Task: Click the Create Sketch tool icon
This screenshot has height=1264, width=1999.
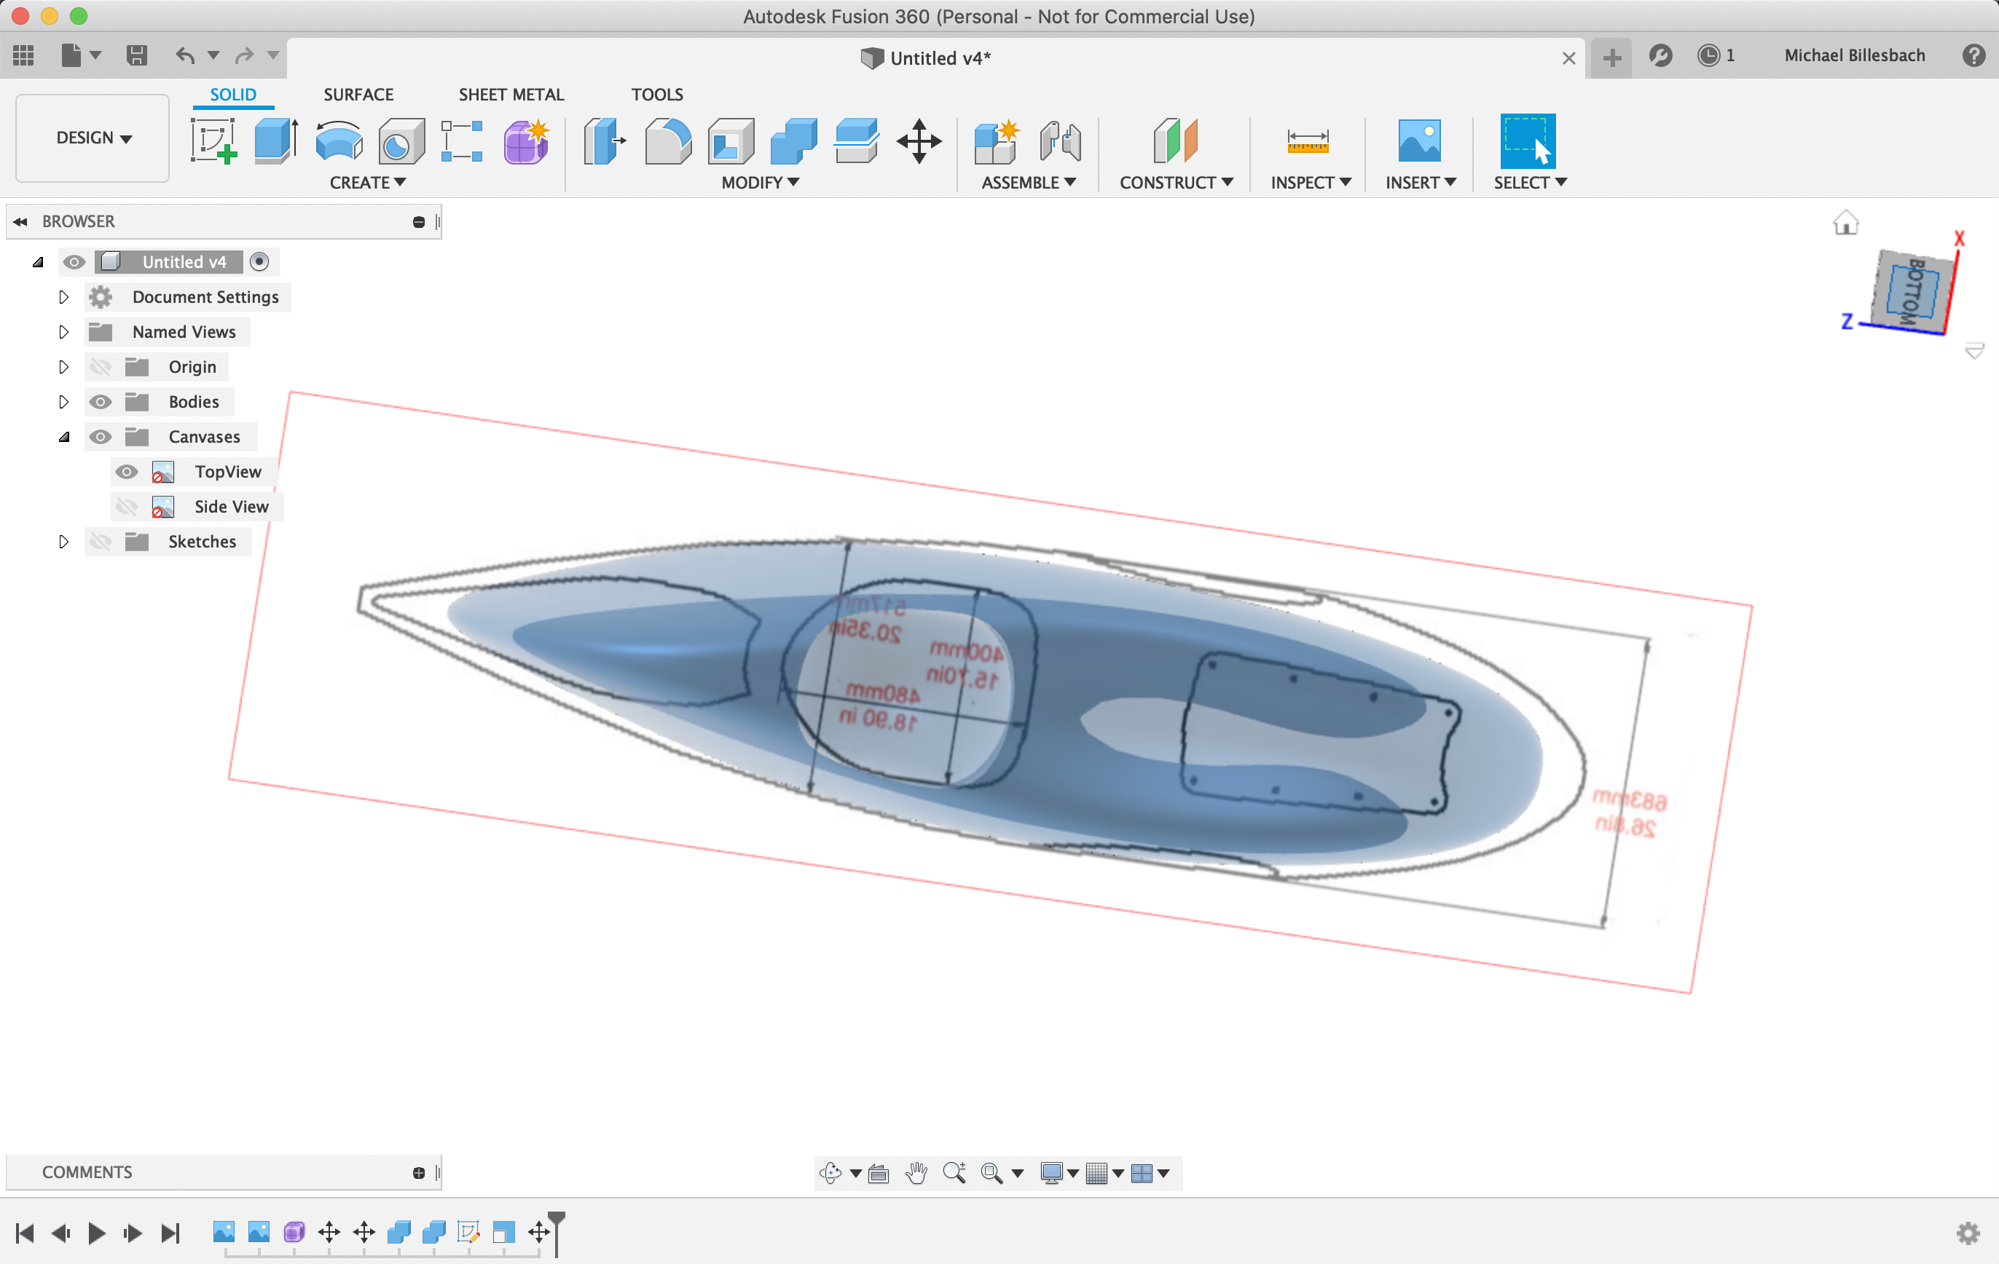Action: pos(213,141)
